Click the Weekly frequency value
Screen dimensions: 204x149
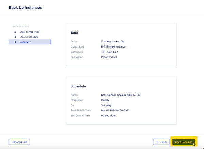[x=105, y=100]
